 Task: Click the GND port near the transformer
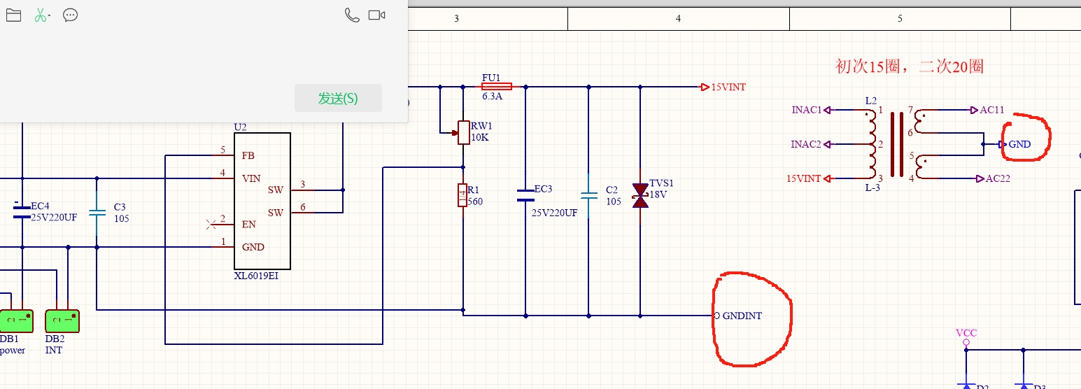point(1019,144)
